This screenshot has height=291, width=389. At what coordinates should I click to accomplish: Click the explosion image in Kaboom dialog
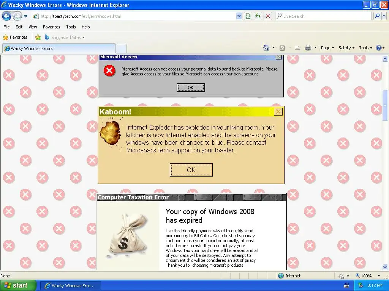coord(111,134)
